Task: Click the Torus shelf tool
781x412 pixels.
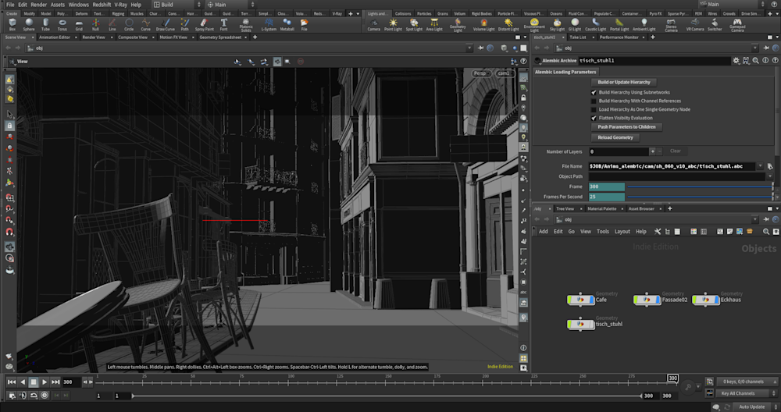Action: pos(62,25)
